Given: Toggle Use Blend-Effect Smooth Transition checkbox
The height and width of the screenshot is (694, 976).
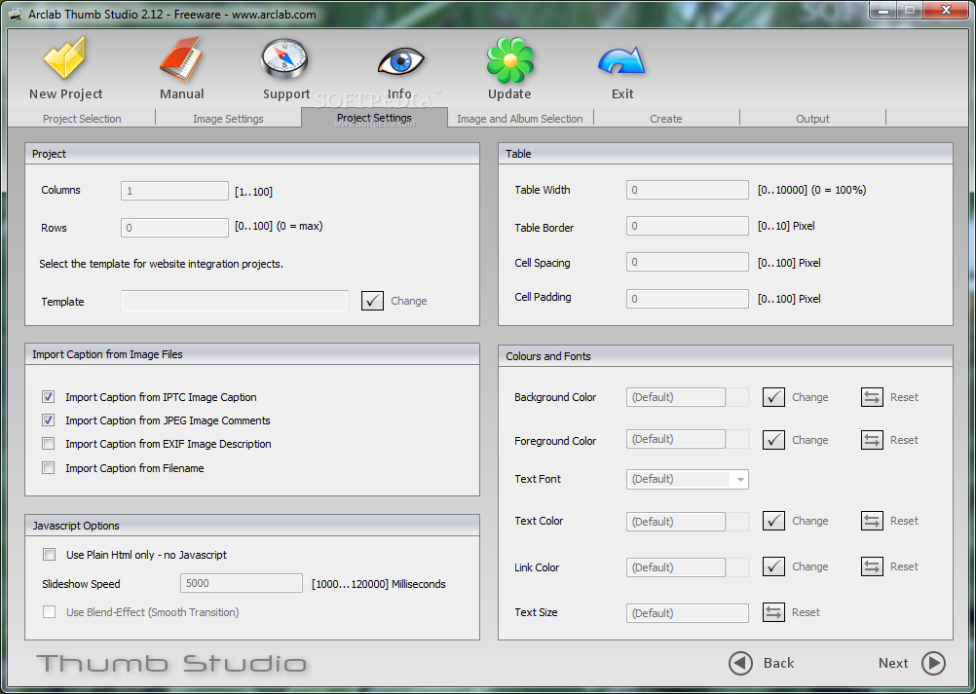Looking at the screenshot, I should pyautogui.click(x=49, y=612).
